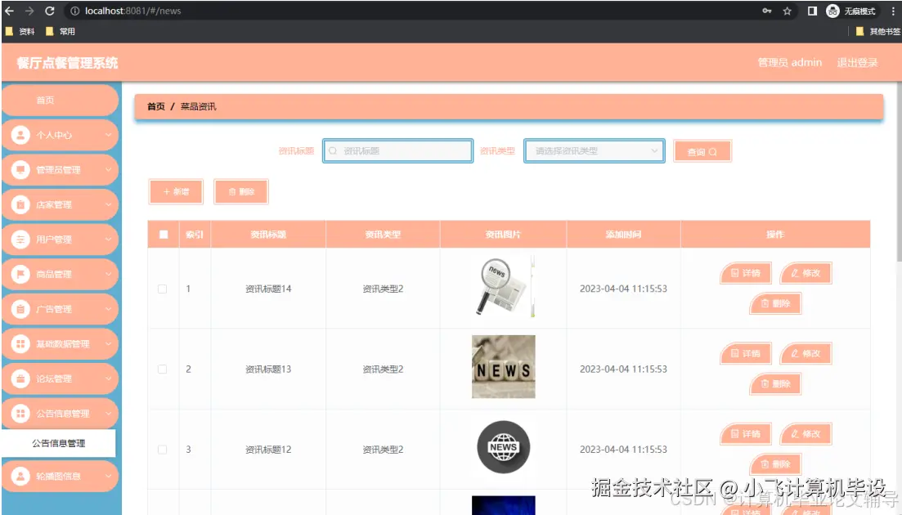
Task: Open the browser three-dot menu
Action: click(893, 11)
